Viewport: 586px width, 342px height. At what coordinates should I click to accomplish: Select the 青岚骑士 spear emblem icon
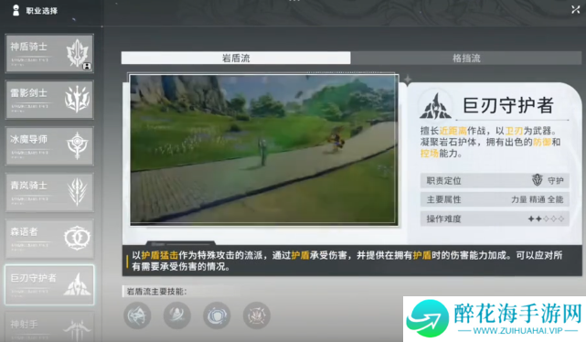(77, 192)
